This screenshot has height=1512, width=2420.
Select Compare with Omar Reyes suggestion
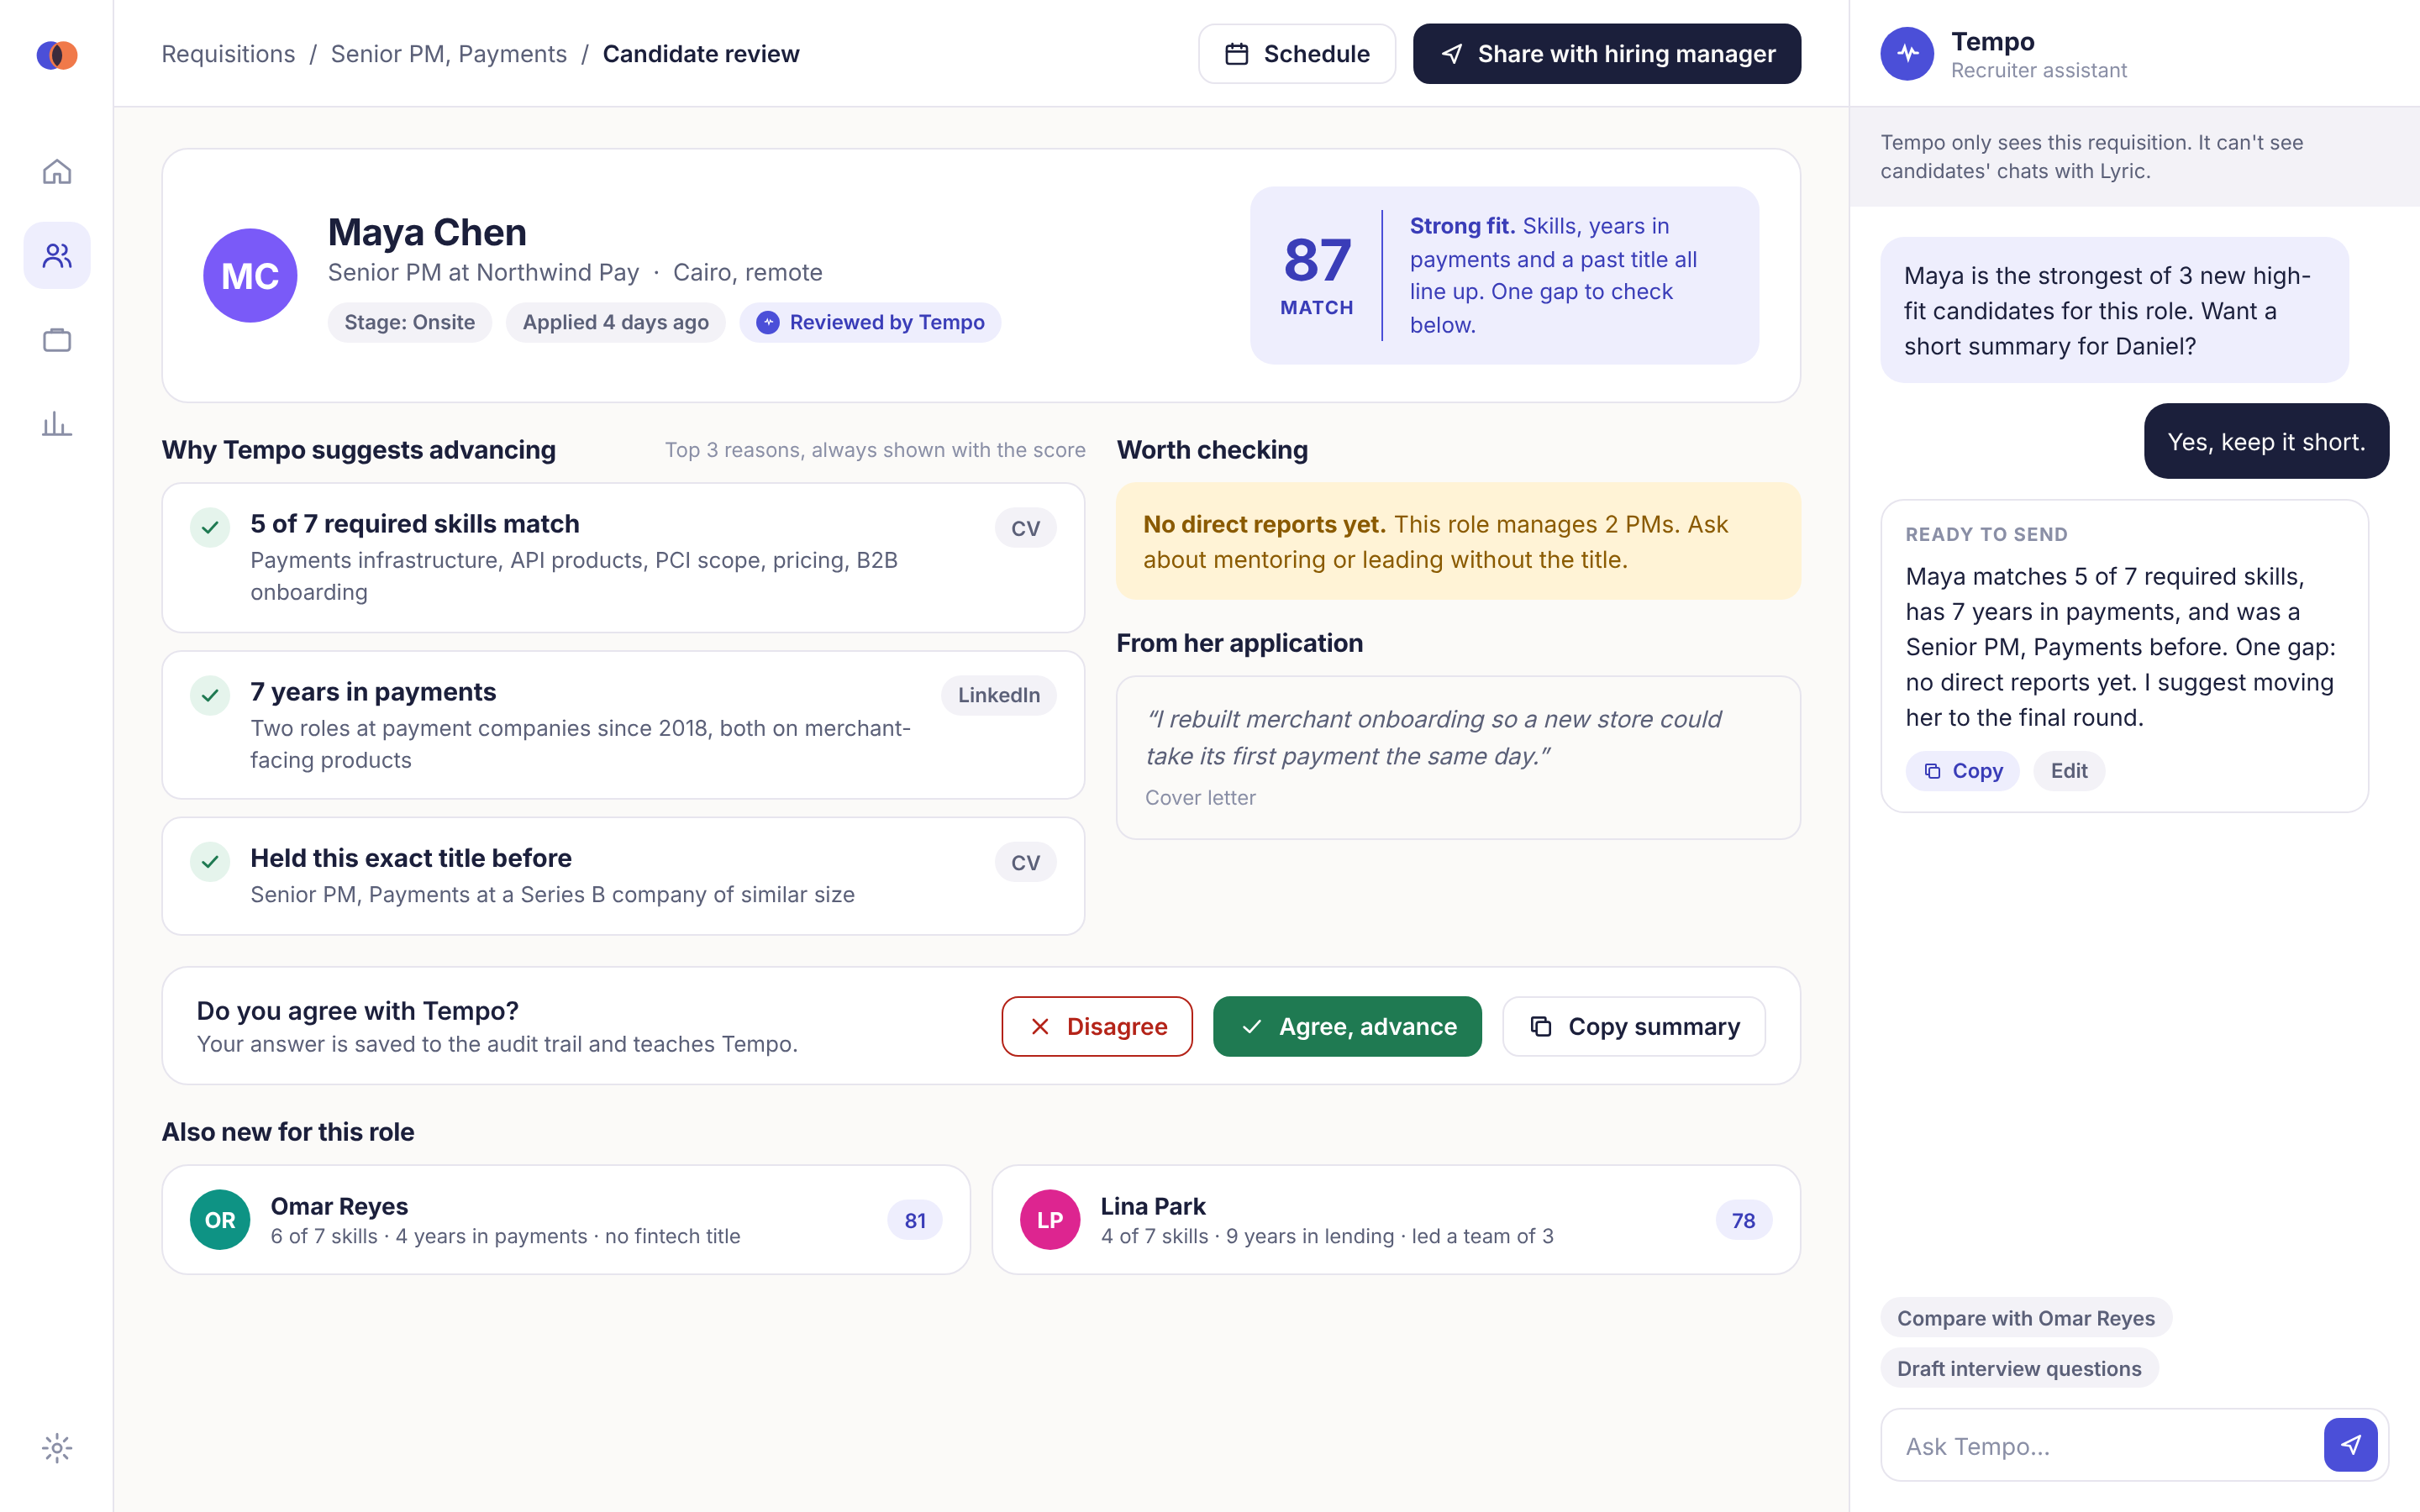coord(2025,1318)
